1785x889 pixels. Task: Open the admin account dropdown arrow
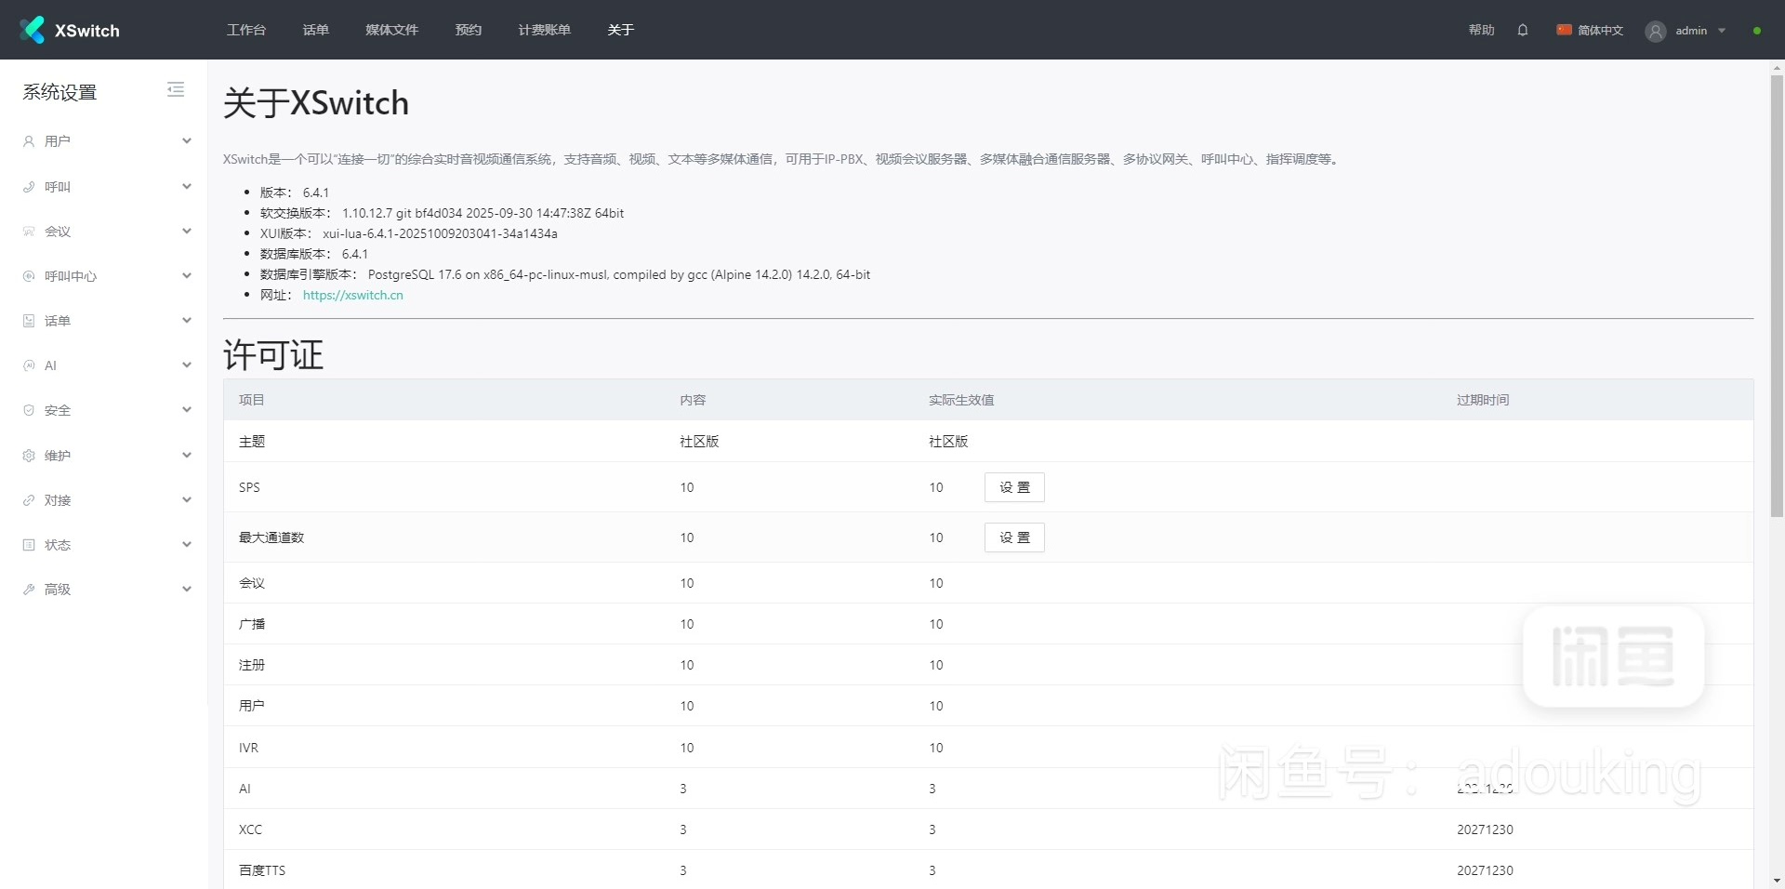click(1722, 31)
